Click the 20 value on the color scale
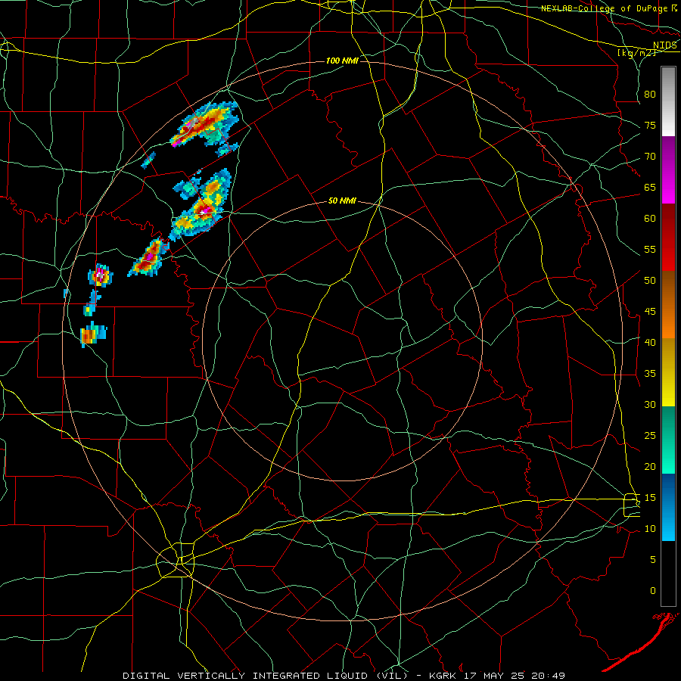This screenshot has height=681, width=681. point(650,466)
